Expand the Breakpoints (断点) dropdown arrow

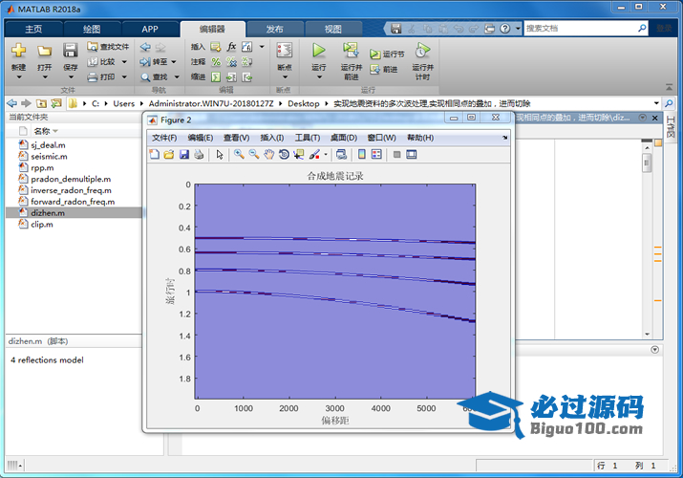click(285, 77)
